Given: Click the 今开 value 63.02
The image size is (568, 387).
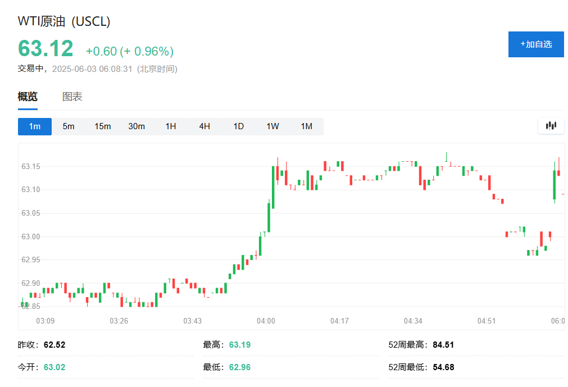Looking at the screenshot, I should click(x=54, y=367).
